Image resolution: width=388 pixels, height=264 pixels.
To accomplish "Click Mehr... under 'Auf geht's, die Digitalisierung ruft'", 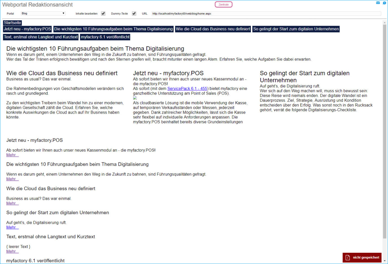I will click(12, 227).
